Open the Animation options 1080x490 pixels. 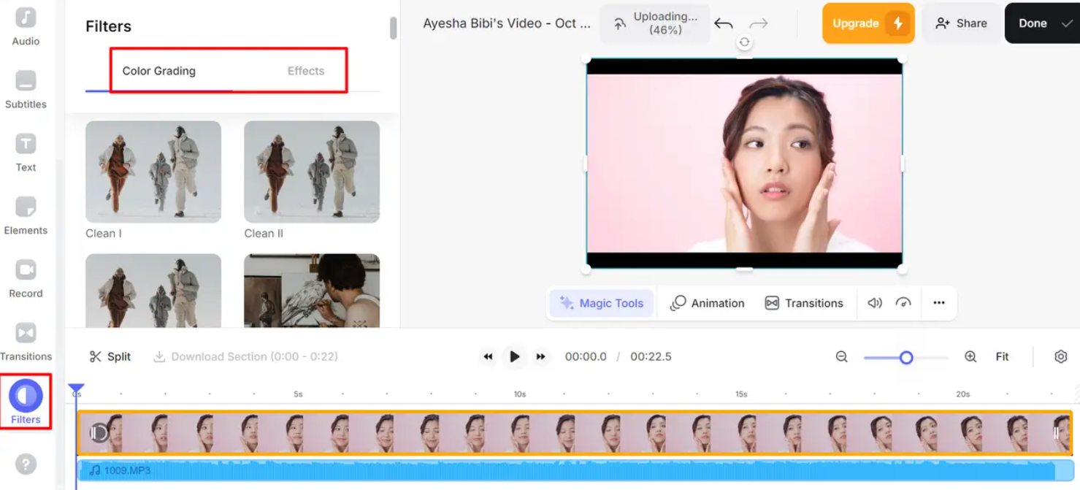click(x=708, y=303)
